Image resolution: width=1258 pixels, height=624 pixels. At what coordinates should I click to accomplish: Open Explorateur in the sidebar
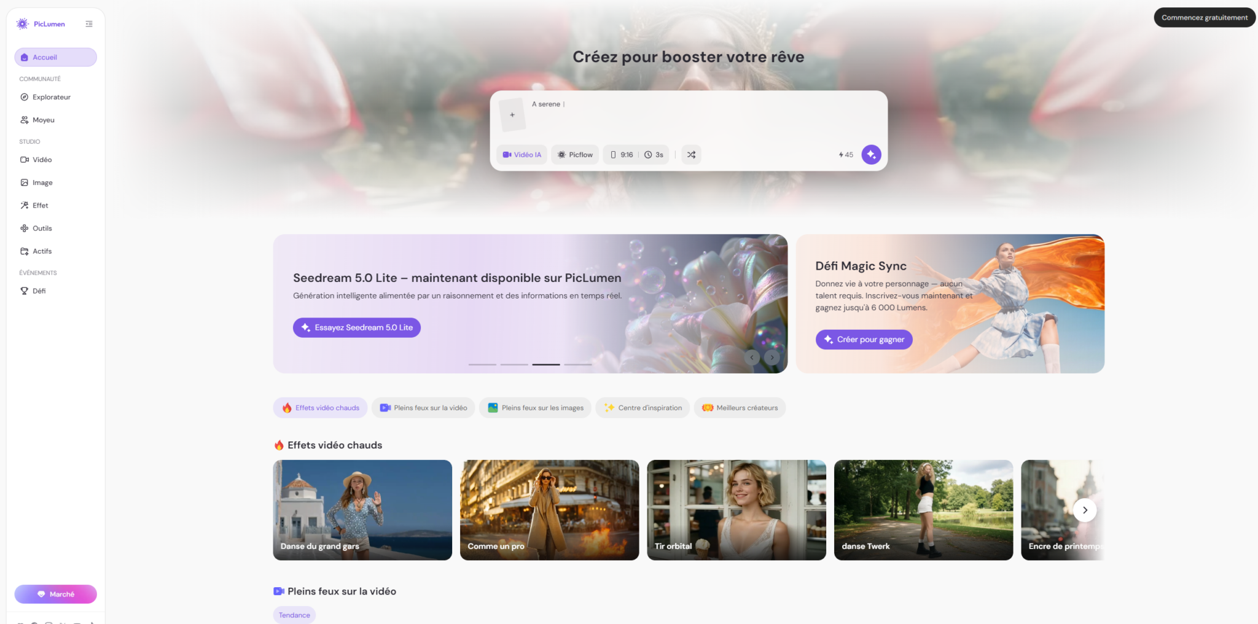point(52,97)
